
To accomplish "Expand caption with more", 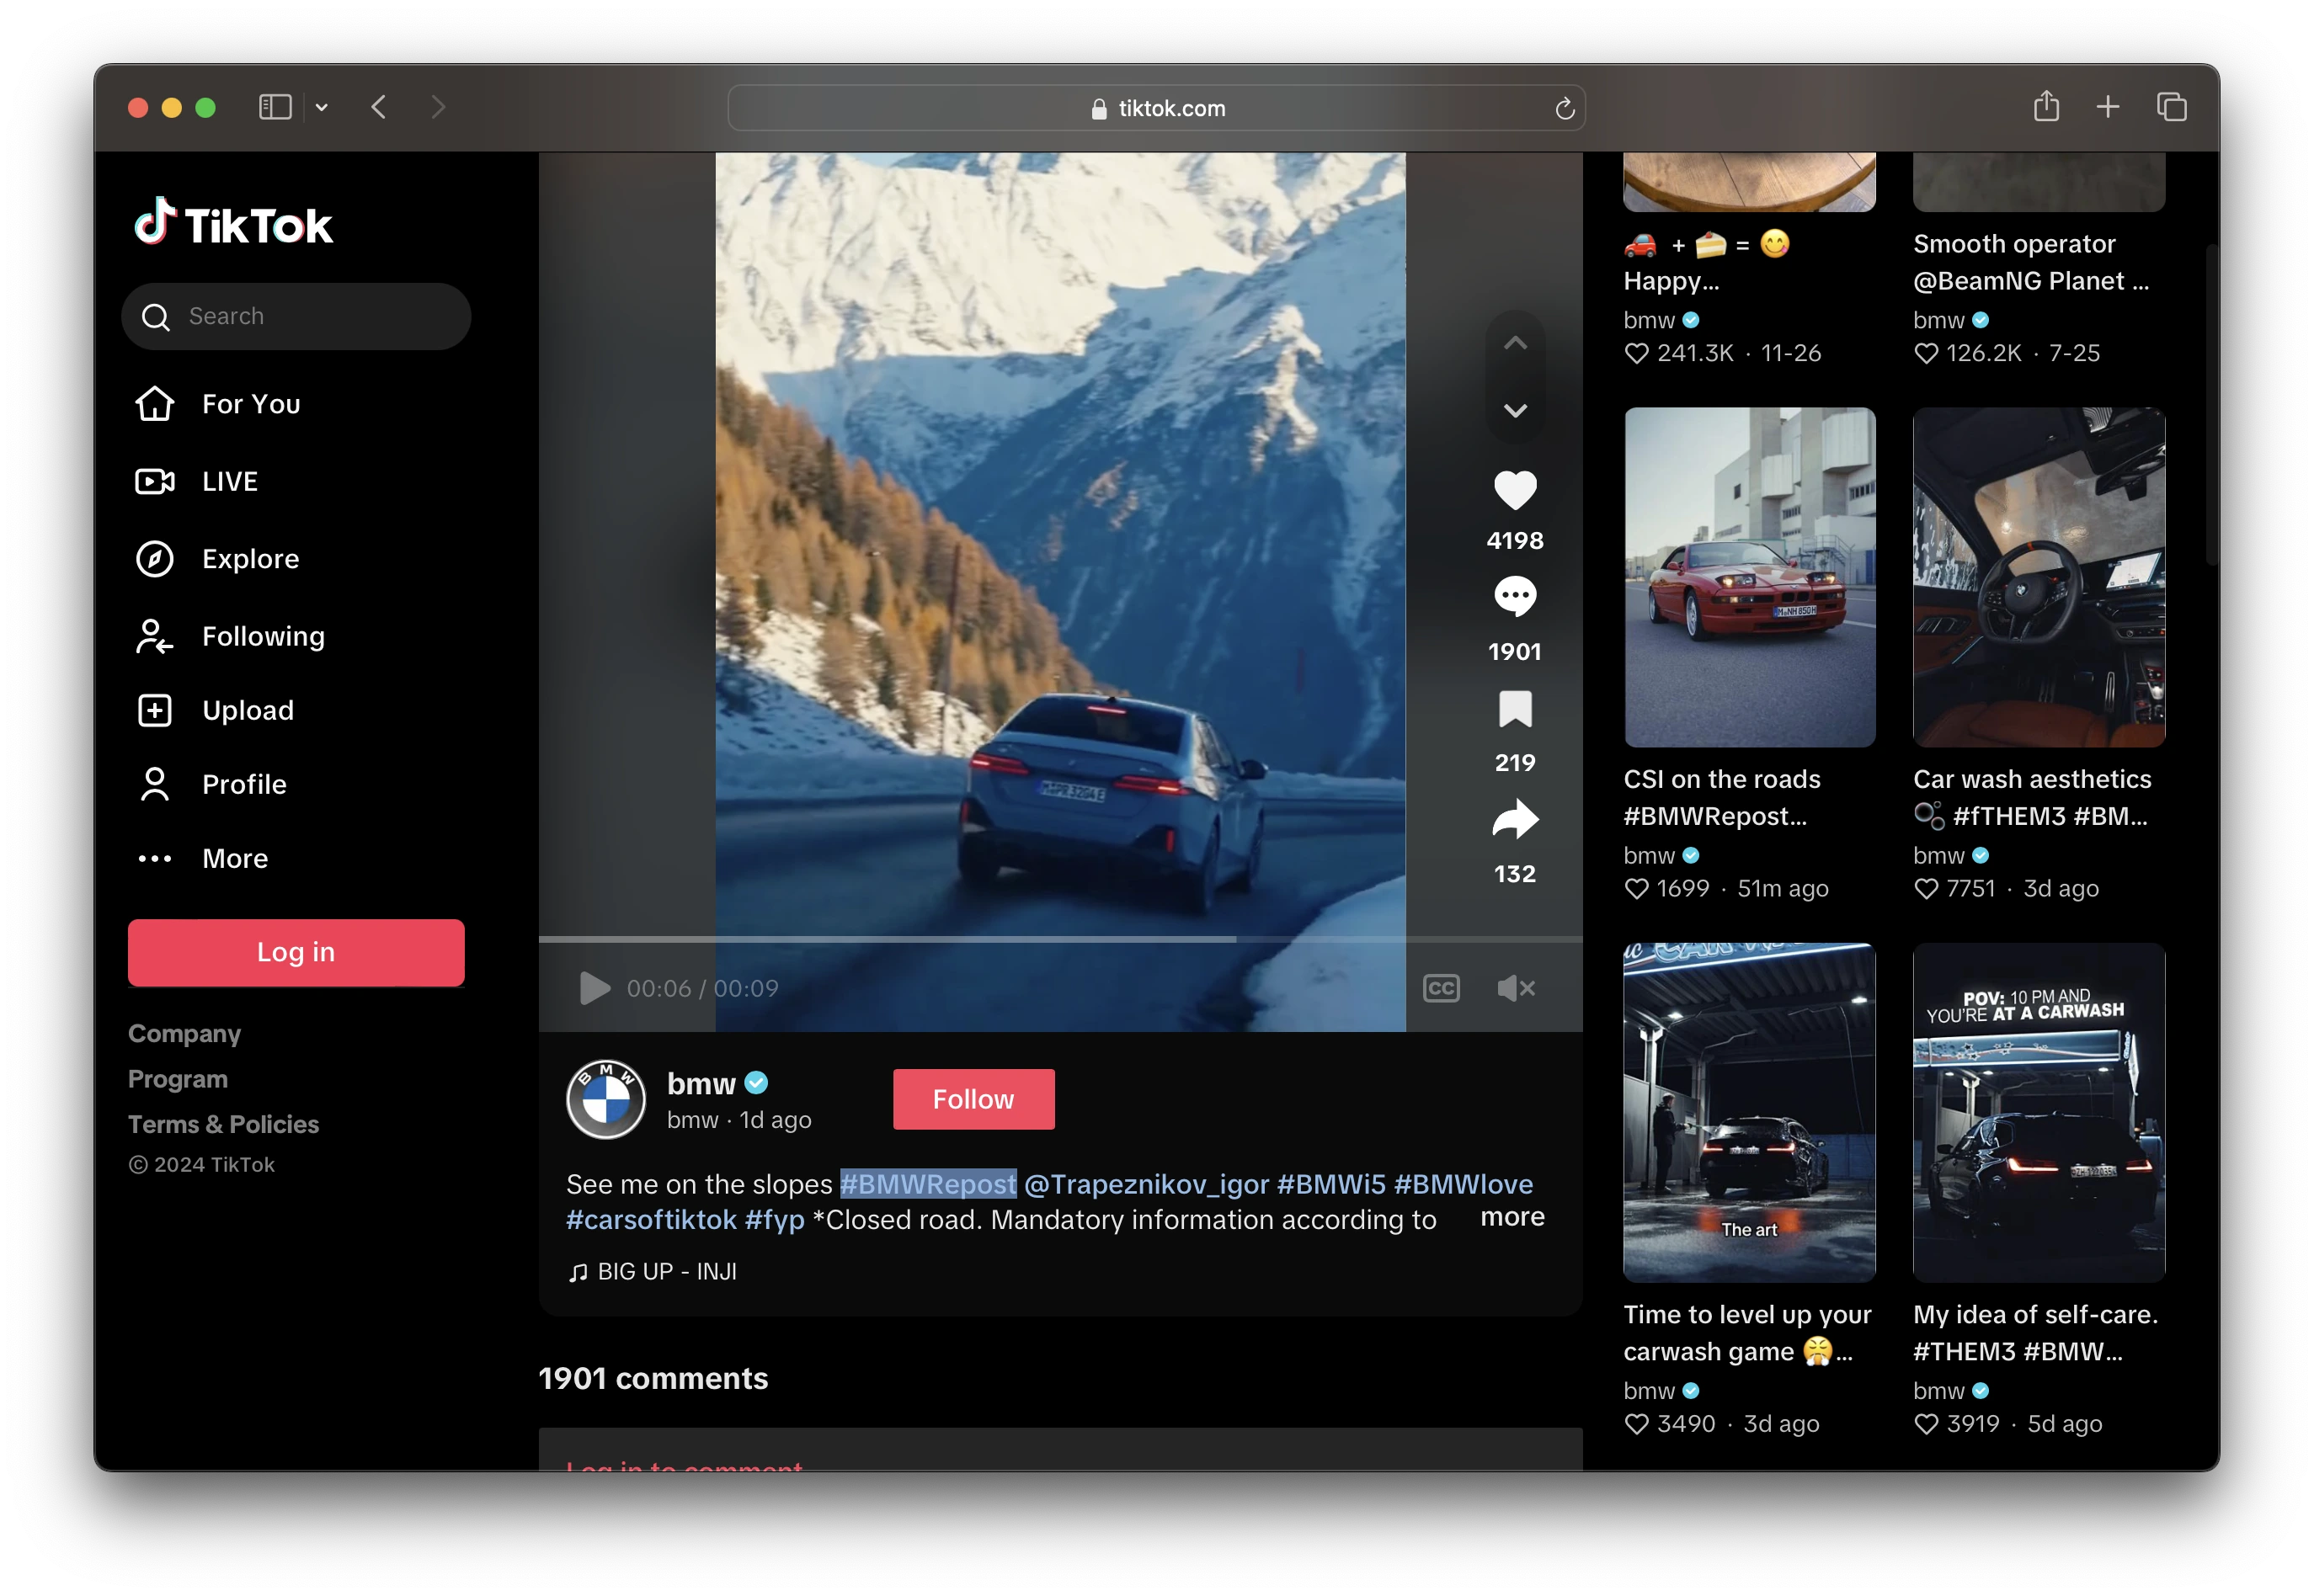I will point(1512,1217).
